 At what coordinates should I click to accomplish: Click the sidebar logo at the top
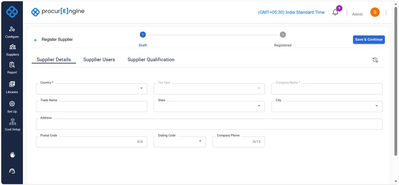(12, 12)
